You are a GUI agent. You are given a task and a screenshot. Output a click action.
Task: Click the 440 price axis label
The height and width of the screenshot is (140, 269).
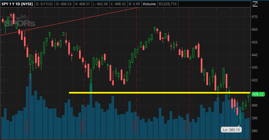click(x=255, y=55)
